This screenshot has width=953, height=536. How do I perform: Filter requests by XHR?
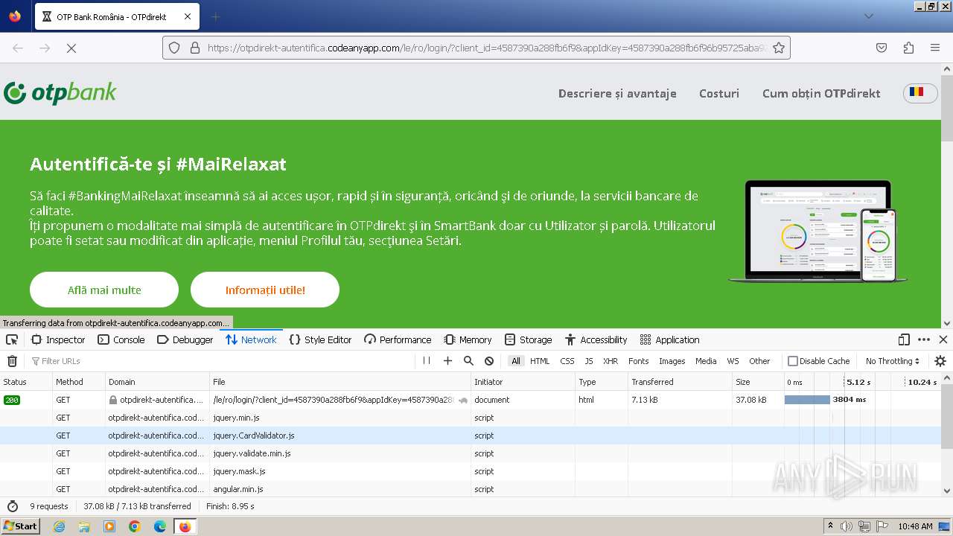tap(611, 361)
